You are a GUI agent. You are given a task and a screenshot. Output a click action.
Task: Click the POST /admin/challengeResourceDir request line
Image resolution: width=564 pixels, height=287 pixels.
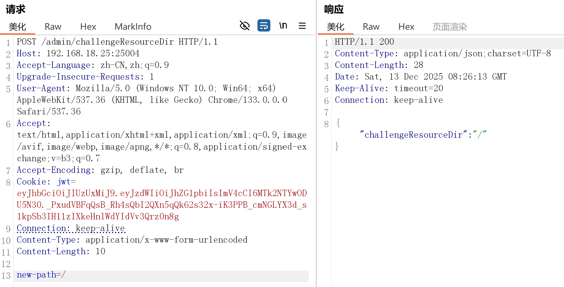pos(117,42)
